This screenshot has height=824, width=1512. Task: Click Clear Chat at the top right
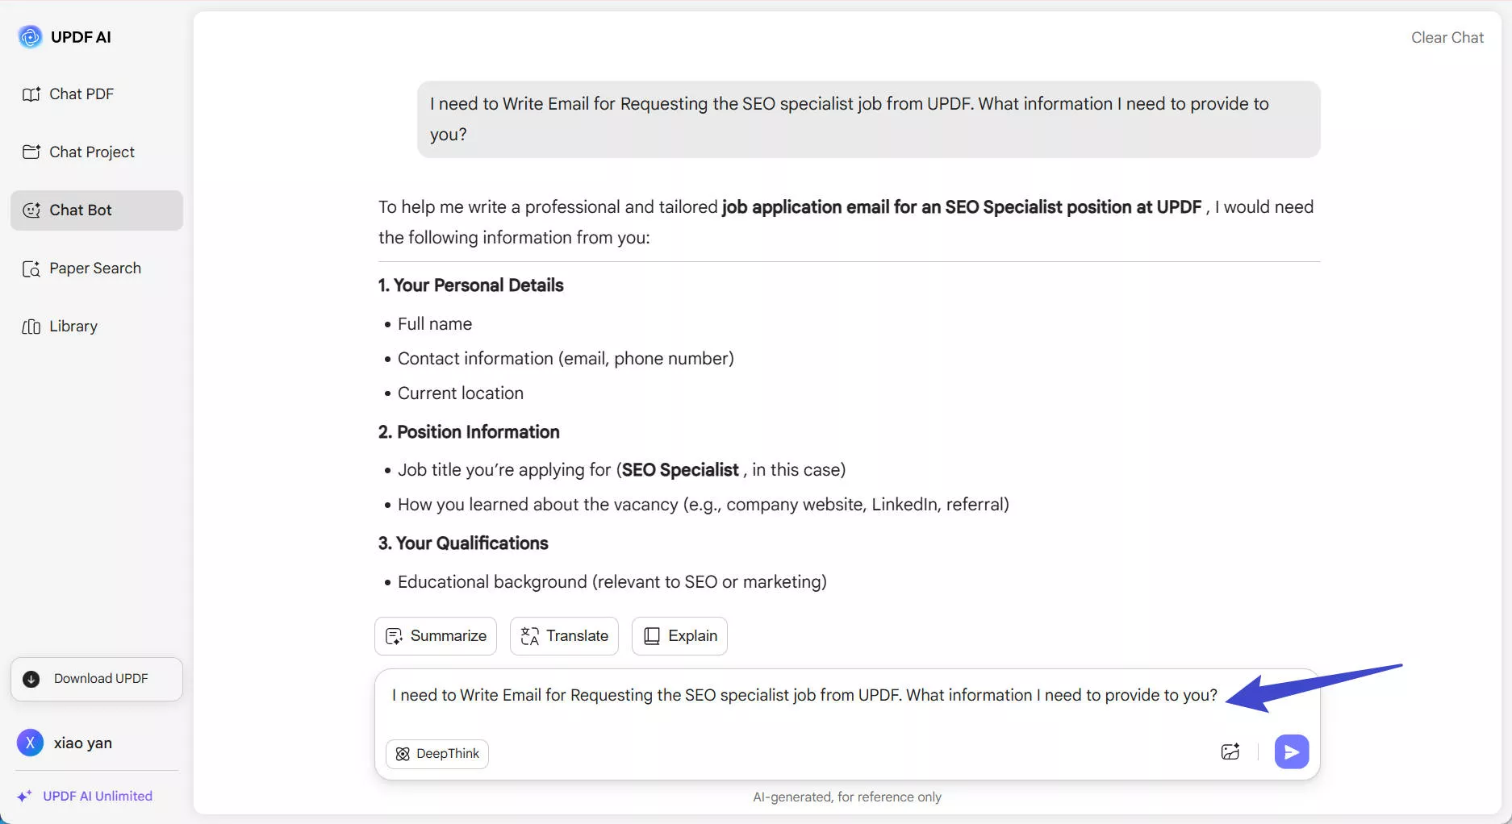[1447, 37]
